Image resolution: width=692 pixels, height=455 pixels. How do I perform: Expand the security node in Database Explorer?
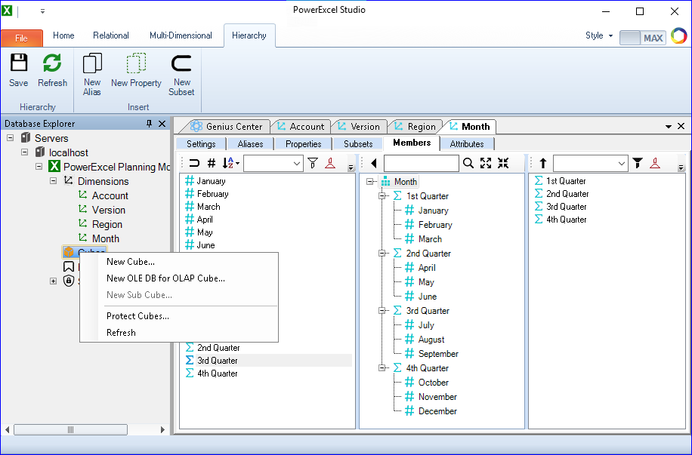[x=54, y=281]
